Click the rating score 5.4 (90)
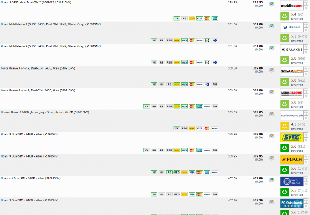Screen dimensions: 310x215 click(297, 15)
